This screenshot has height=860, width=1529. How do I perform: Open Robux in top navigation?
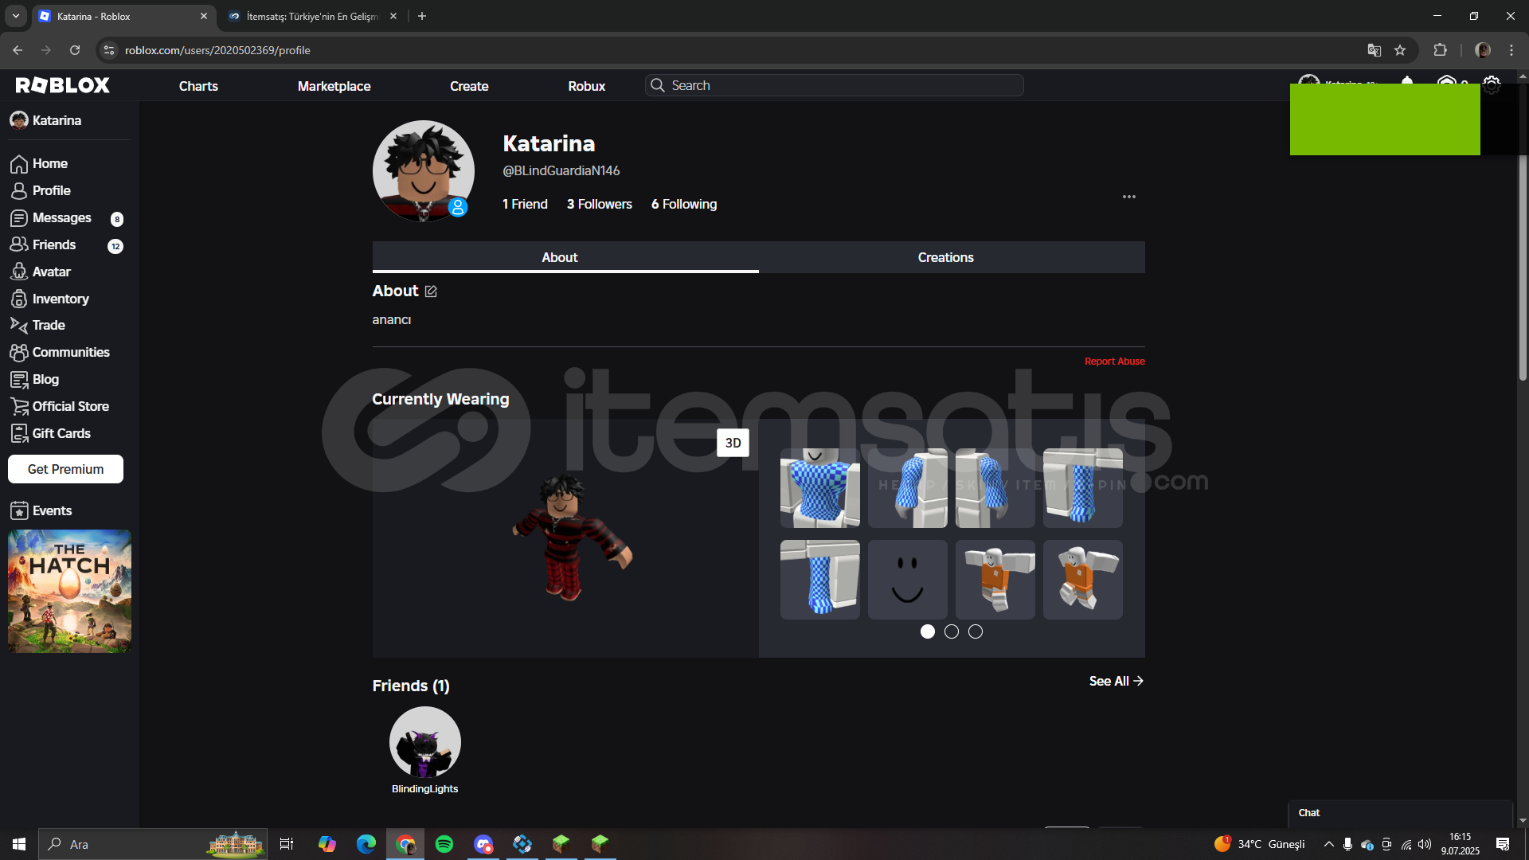pos(587,86)
